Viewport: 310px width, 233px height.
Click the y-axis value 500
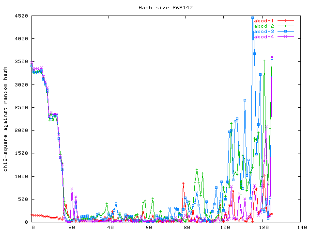pos(23,200)
